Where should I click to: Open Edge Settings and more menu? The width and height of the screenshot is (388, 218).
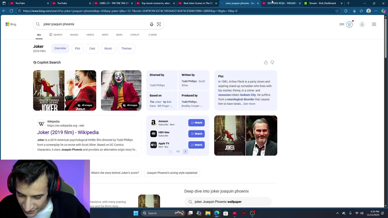point(376,11)
